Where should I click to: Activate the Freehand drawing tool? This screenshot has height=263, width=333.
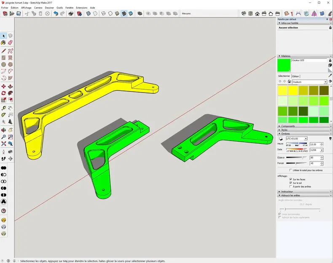coord(10,51)
